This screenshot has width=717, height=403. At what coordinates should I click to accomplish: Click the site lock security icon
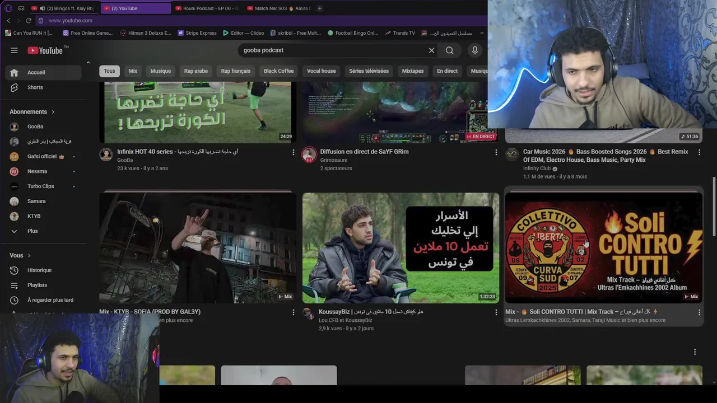[x=40, y=21]
